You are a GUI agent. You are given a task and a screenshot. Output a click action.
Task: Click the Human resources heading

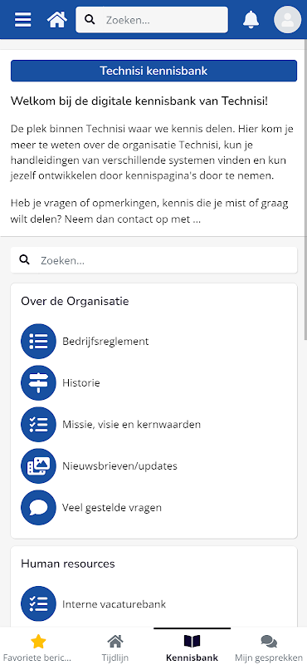coord(68,564)
